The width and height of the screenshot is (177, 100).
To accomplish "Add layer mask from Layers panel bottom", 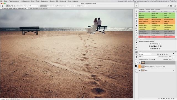I will pos(164,99).
